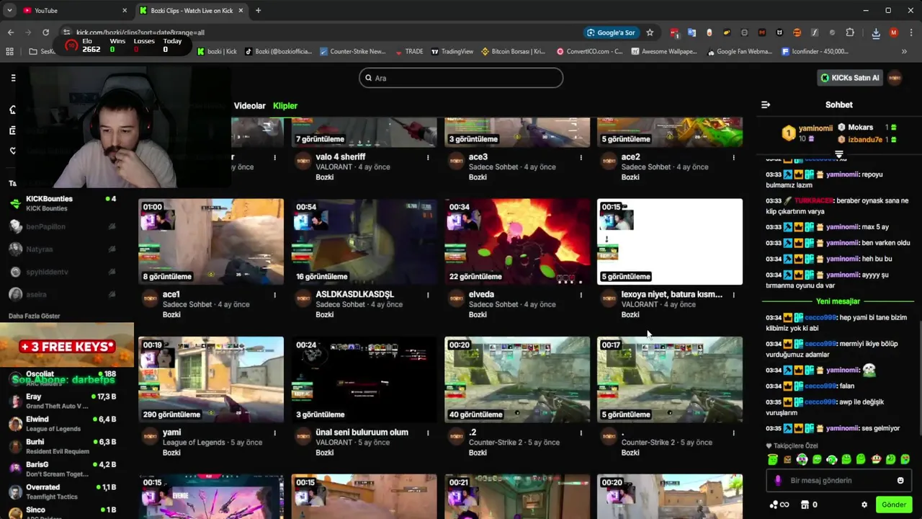Image resolution: width=922 pixels, height=519 pixels.
Task: Click view site information icon in address bar
Action: tap(66, 32)
